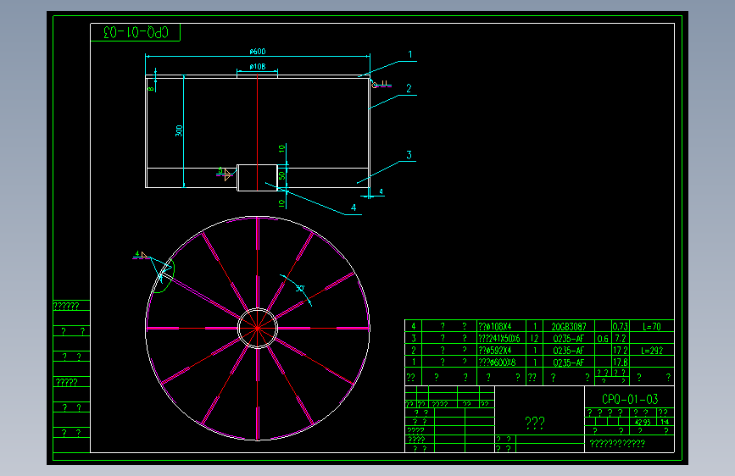
Task: Click the central hub circle in plan view
Action: pos(258,328)
